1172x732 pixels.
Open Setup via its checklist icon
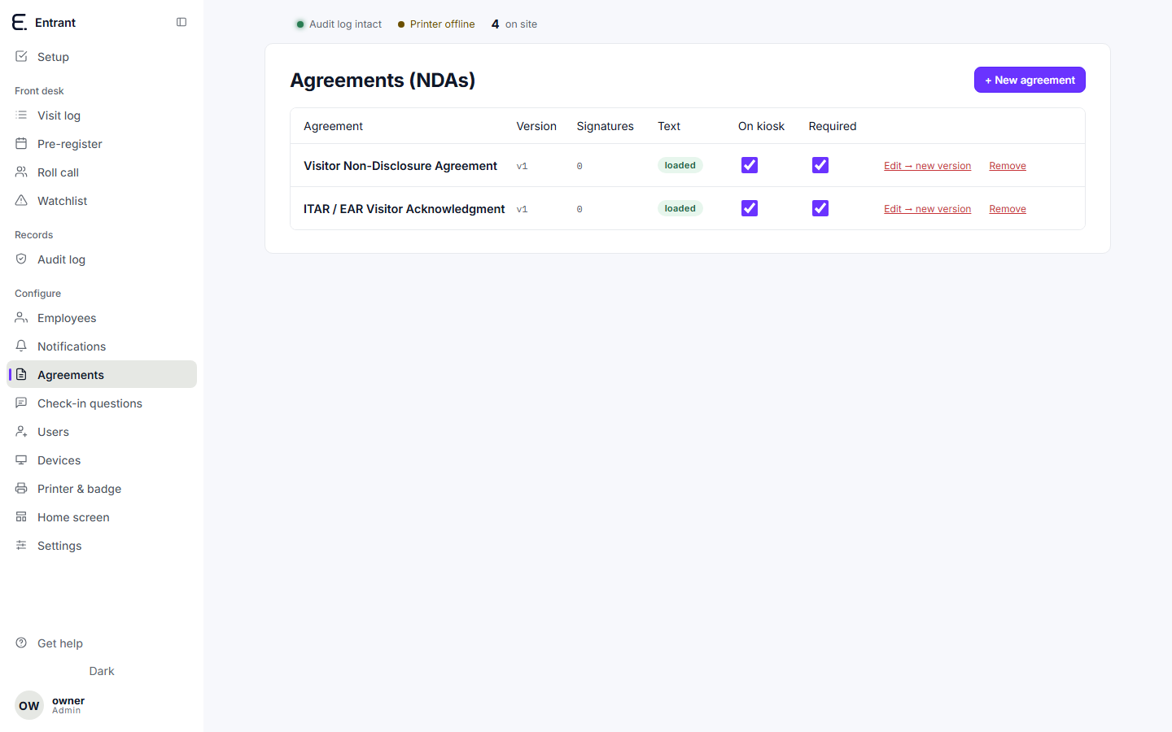(x=21, y=56)
